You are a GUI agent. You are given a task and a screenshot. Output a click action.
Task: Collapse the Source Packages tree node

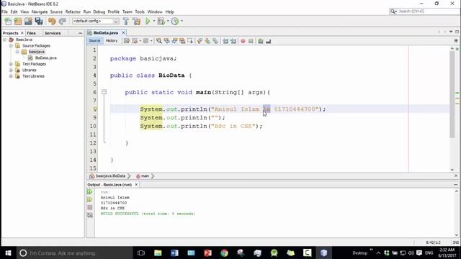point(11,46)
